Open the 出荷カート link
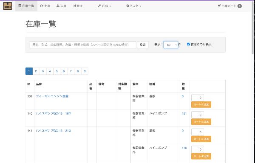The image size is (255, 163). (x=229, y=6)
